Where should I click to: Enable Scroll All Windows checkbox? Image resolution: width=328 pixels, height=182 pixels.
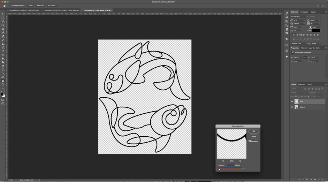point(10,6)
